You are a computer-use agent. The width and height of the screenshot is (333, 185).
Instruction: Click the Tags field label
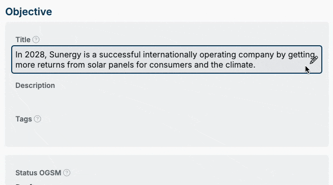coord(23,119)
